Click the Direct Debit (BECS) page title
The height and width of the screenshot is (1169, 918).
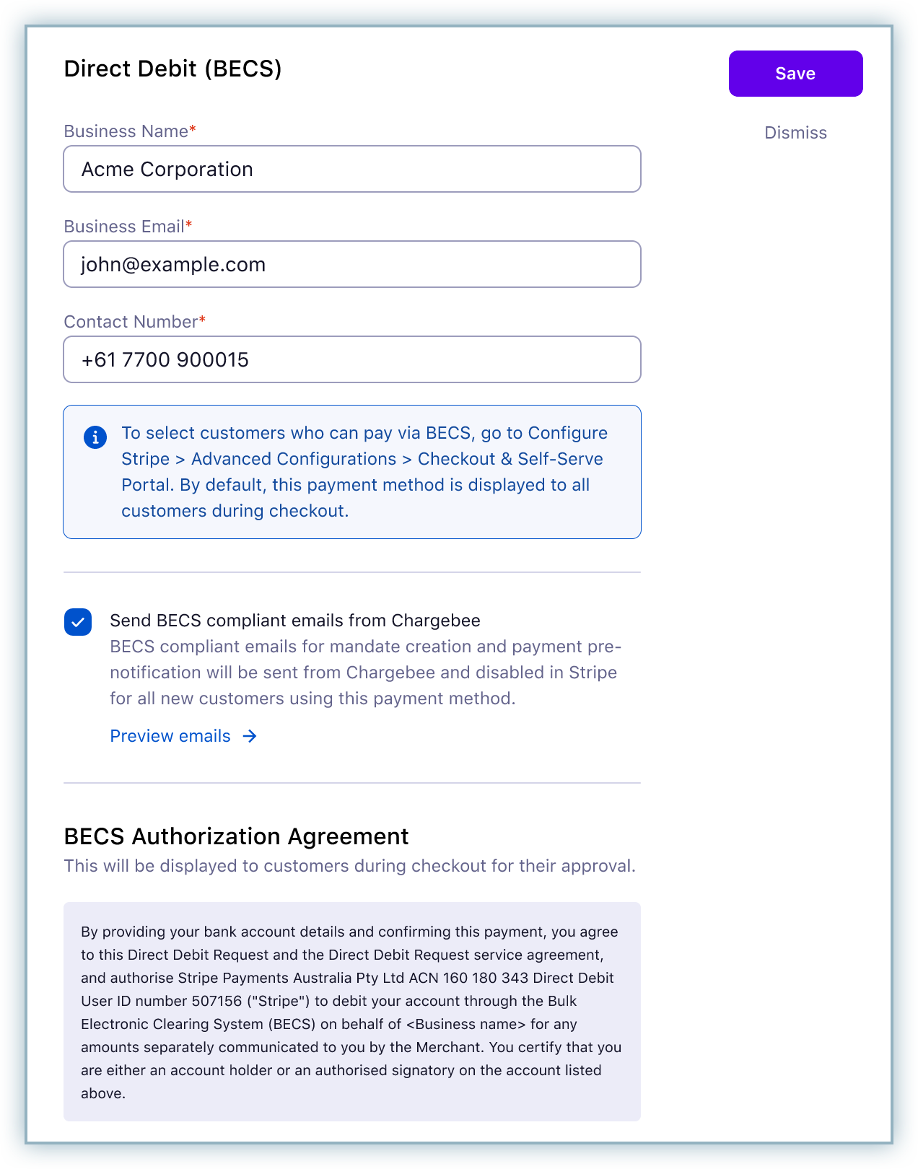coord(172,69)
